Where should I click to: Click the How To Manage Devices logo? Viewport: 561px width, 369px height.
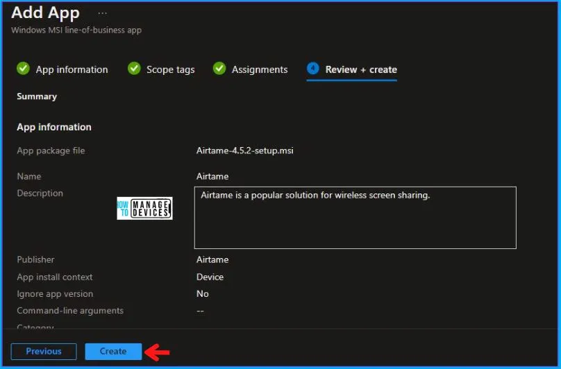point(144,207)
